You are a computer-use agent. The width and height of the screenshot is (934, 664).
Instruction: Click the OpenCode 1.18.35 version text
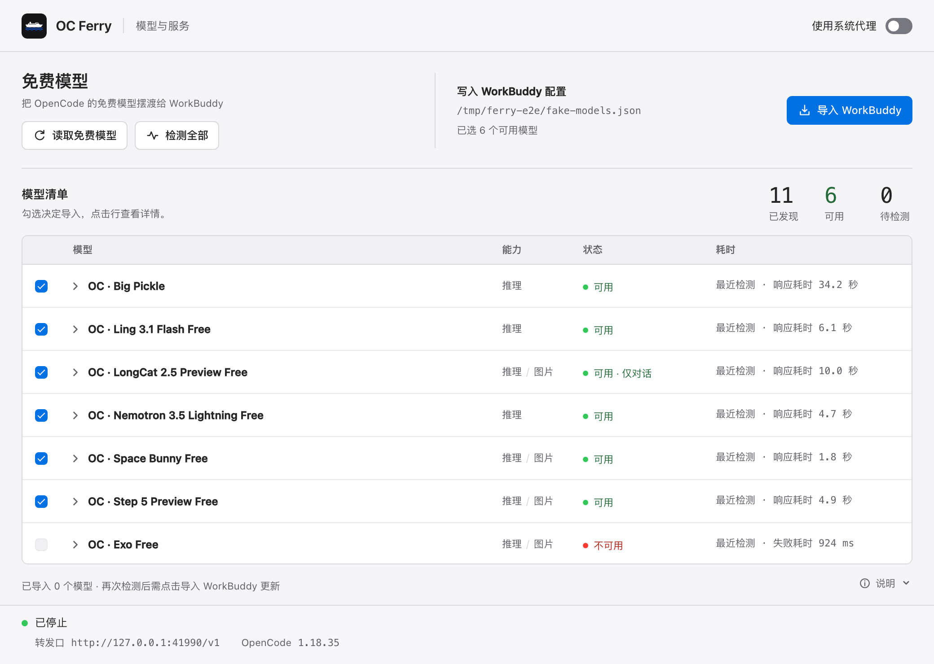click(291, 643)
